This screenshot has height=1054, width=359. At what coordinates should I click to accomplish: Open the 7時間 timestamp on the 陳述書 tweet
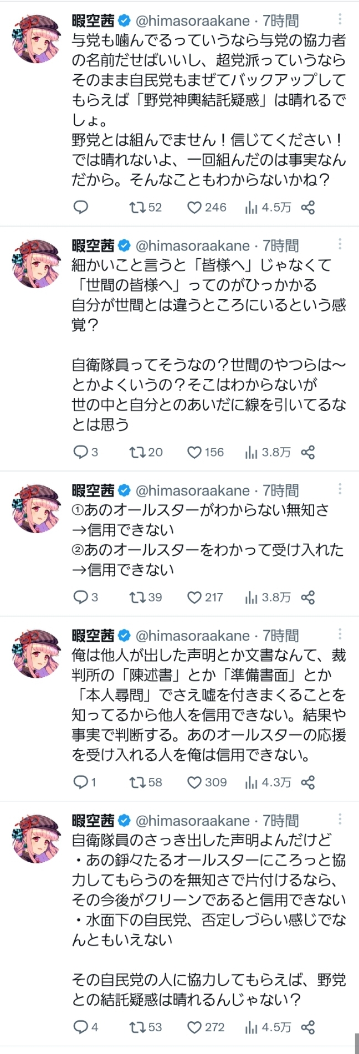(x=281, y=635)
